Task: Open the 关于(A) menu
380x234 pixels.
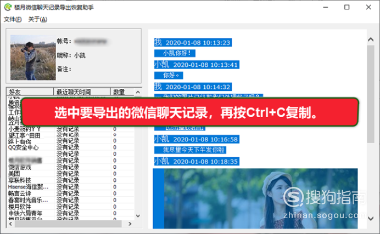Action: coord(37,19)
